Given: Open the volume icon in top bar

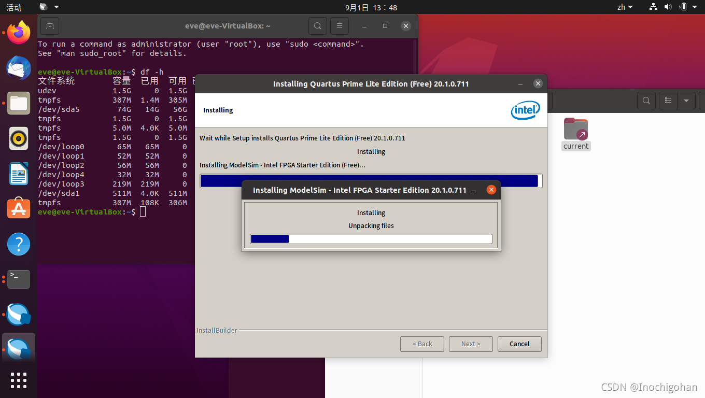Looking at the screenshot, I should (x=668, y=7).
